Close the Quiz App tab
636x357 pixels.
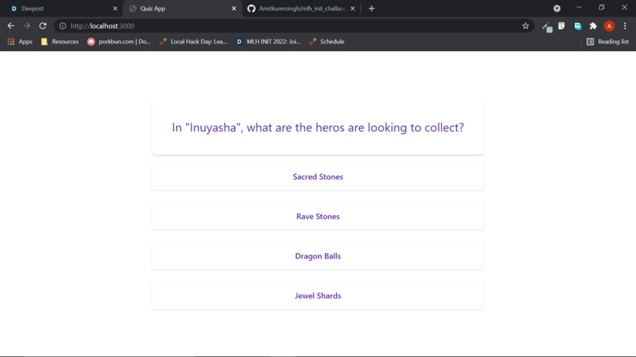tap(234, 9)
